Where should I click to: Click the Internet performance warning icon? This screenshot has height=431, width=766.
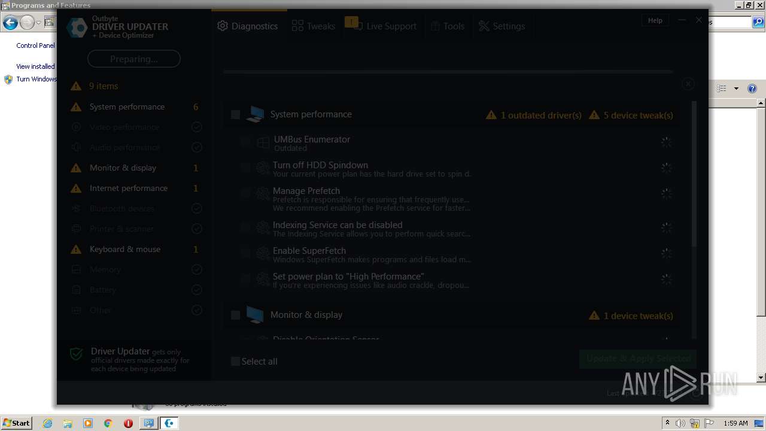tap(76, 188)
